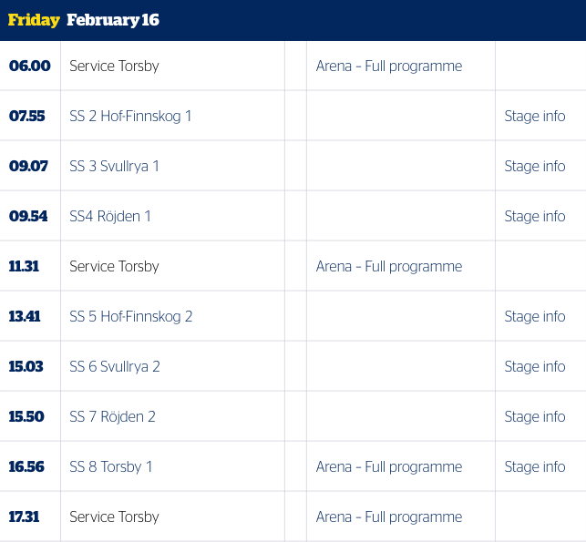View Stage info for 09.07 stage
Viewport: 586px width, 542px height.
coord(535,166)
